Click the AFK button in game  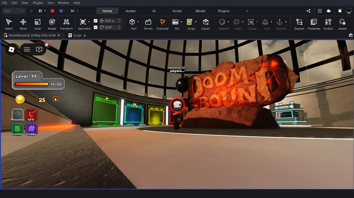[31, 115]
